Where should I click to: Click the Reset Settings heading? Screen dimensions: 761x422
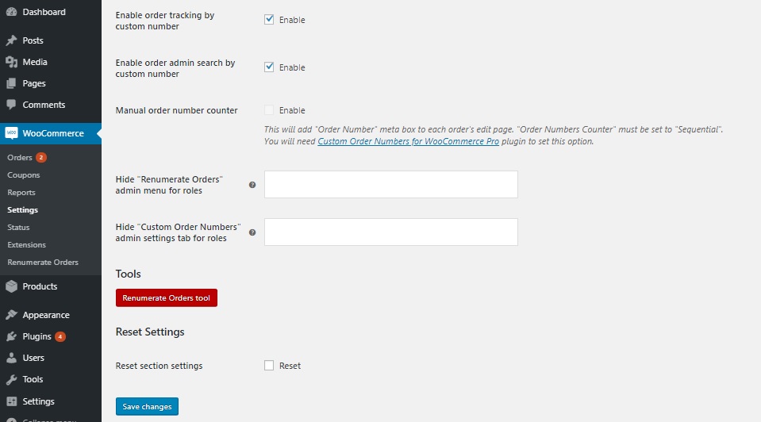pyautogui.click(x=150, y=332)
